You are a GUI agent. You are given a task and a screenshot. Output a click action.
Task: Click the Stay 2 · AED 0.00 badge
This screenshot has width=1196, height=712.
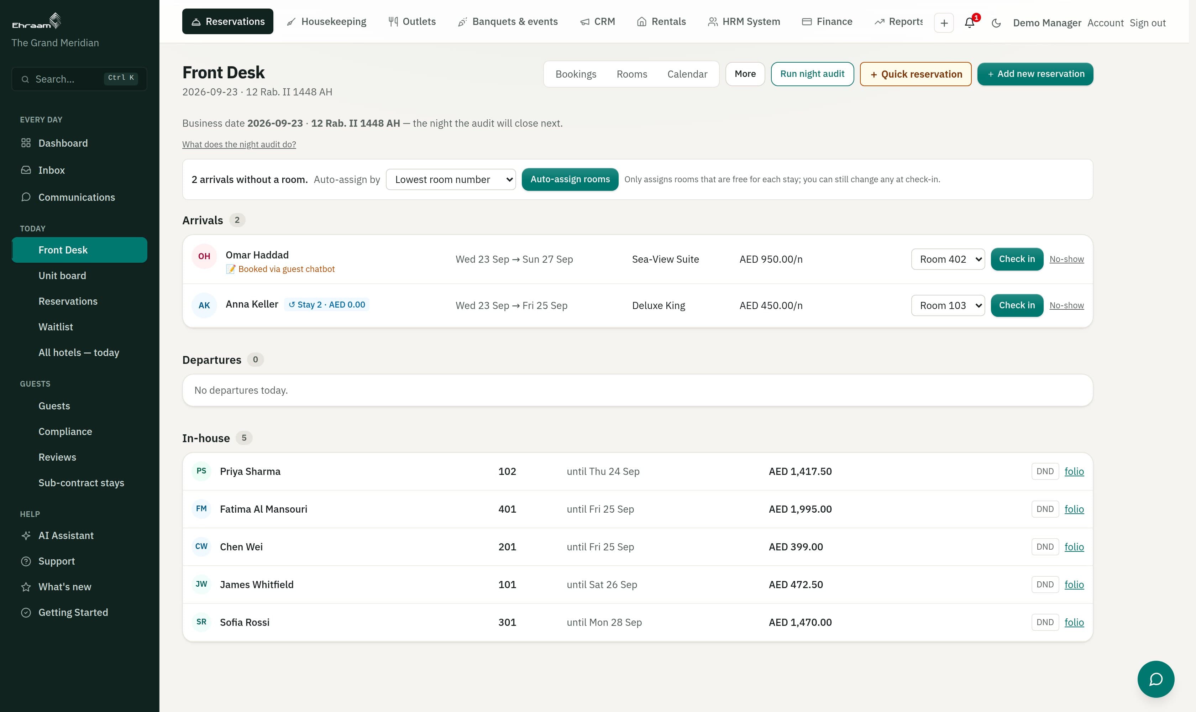click(x=327, y=305)
